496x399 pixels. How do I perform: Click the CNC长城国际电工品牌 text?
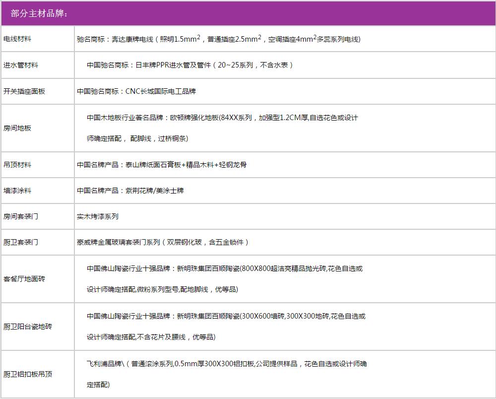coord(136,91)
